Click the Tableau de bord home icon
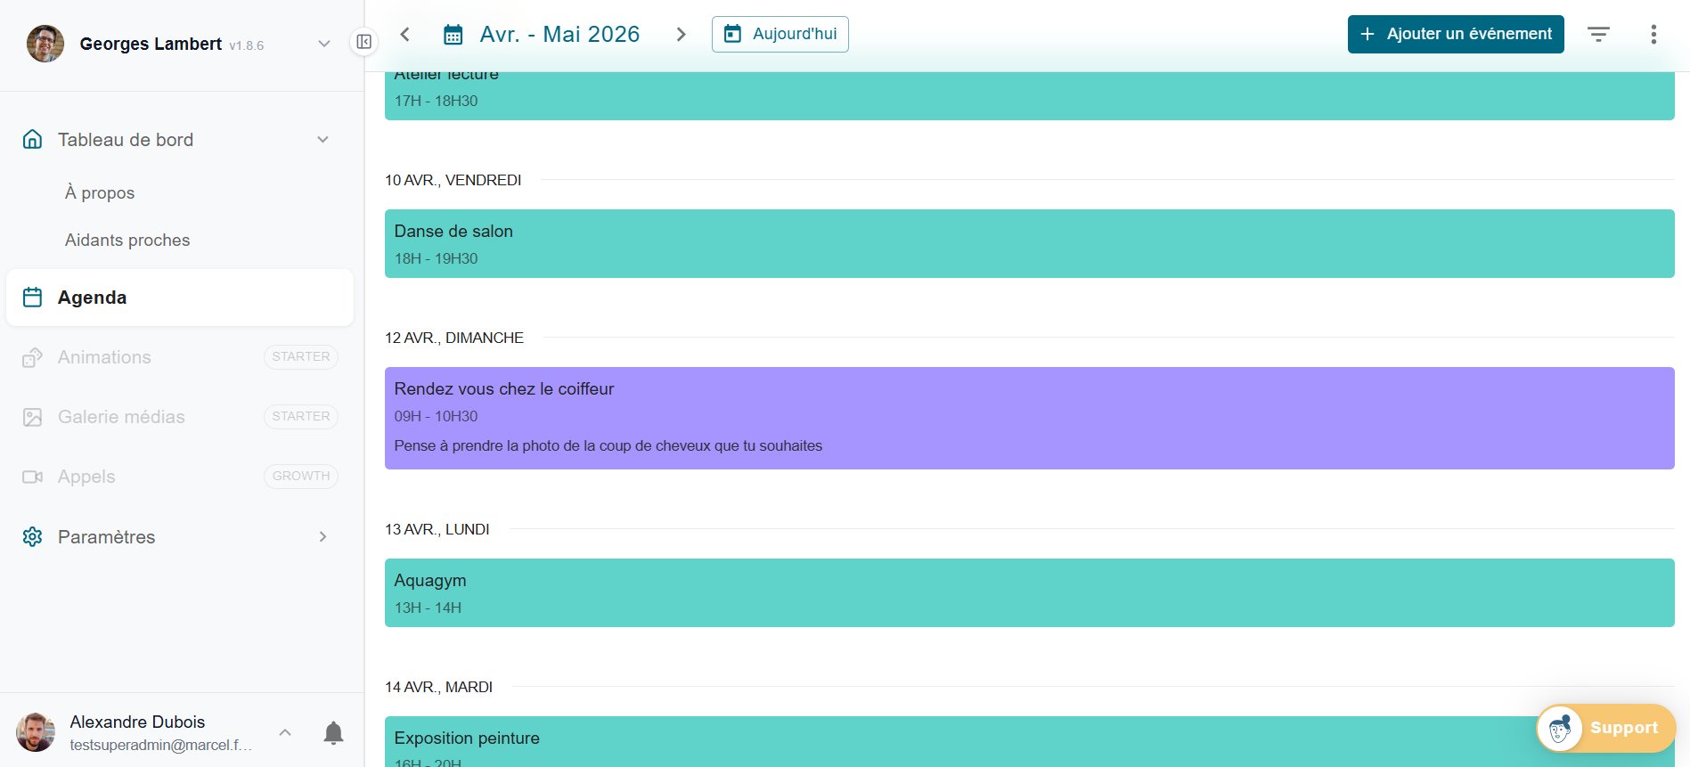1690x767 pixels. click(32, 139)
